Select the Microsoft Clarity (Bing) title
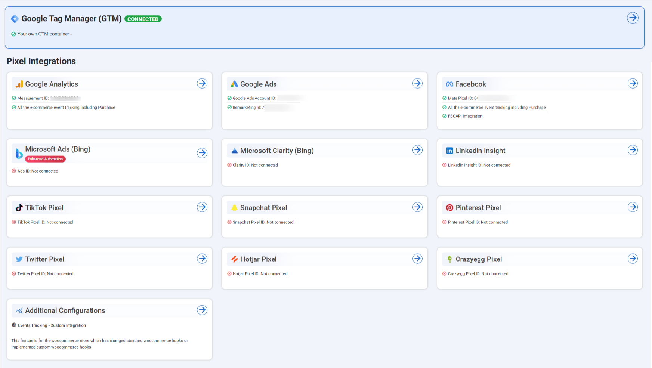Image resolution: width=652 pixels, height=368 pixels. [277, 151]
